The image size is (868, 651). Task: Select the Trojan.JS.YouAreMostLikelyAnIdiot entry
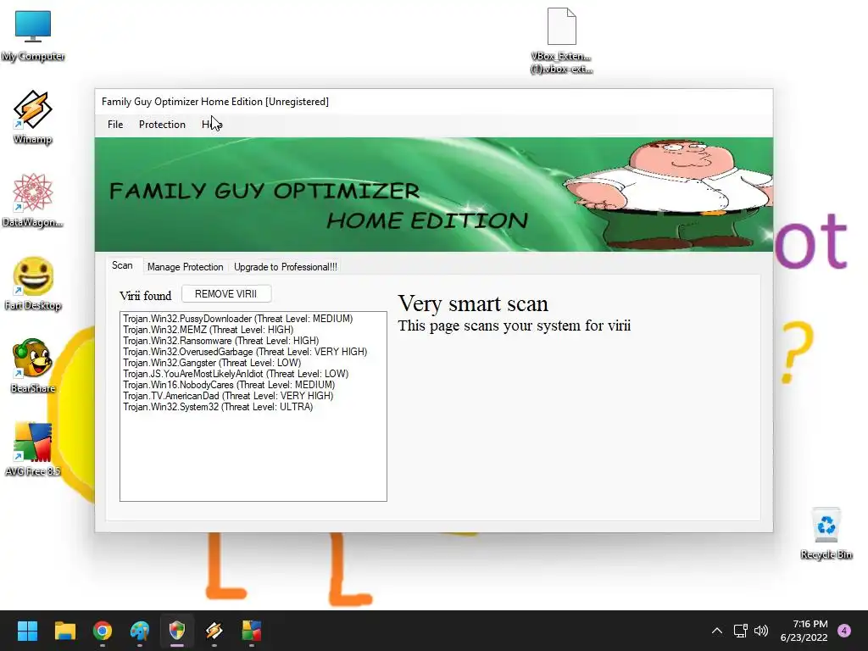[x=236, y=374]
